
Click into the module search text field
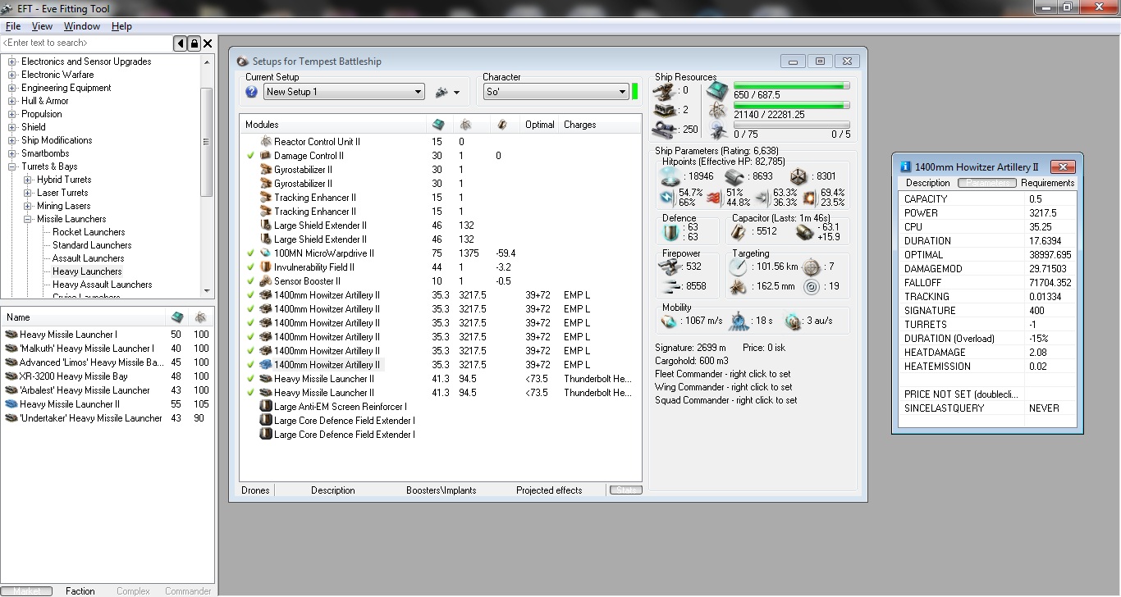click(x=87, y=43)
